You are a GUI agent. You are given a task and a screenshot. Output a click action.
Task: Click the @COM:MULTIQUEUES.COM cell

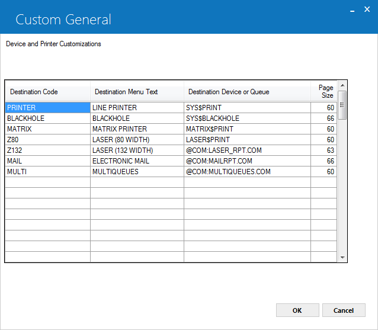tap(247, 171)
